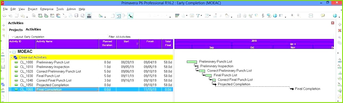Click the Columns toolbar icon
The image size is (343, 103).
tap(184, 16)
